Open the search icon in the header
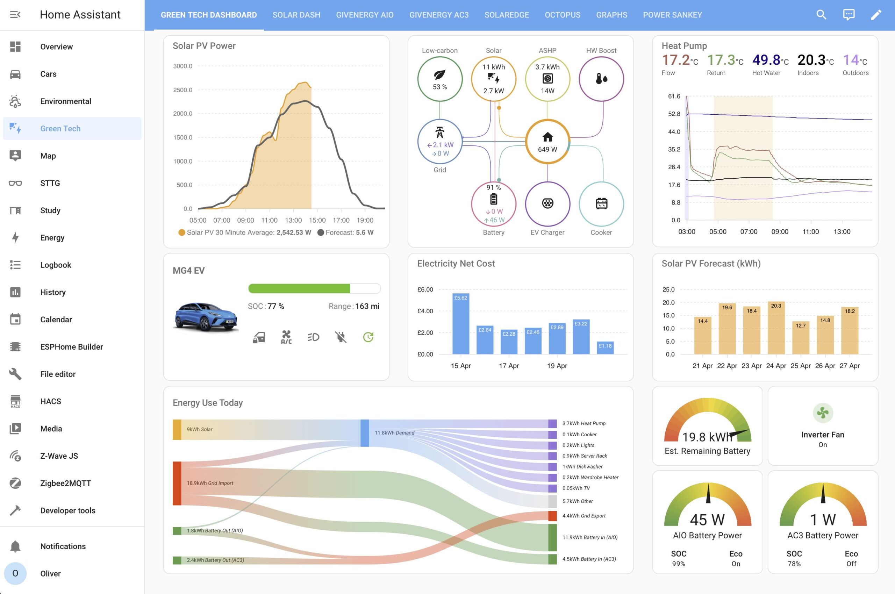The height and width of the screenshot is (594, 895). [822, 14]
